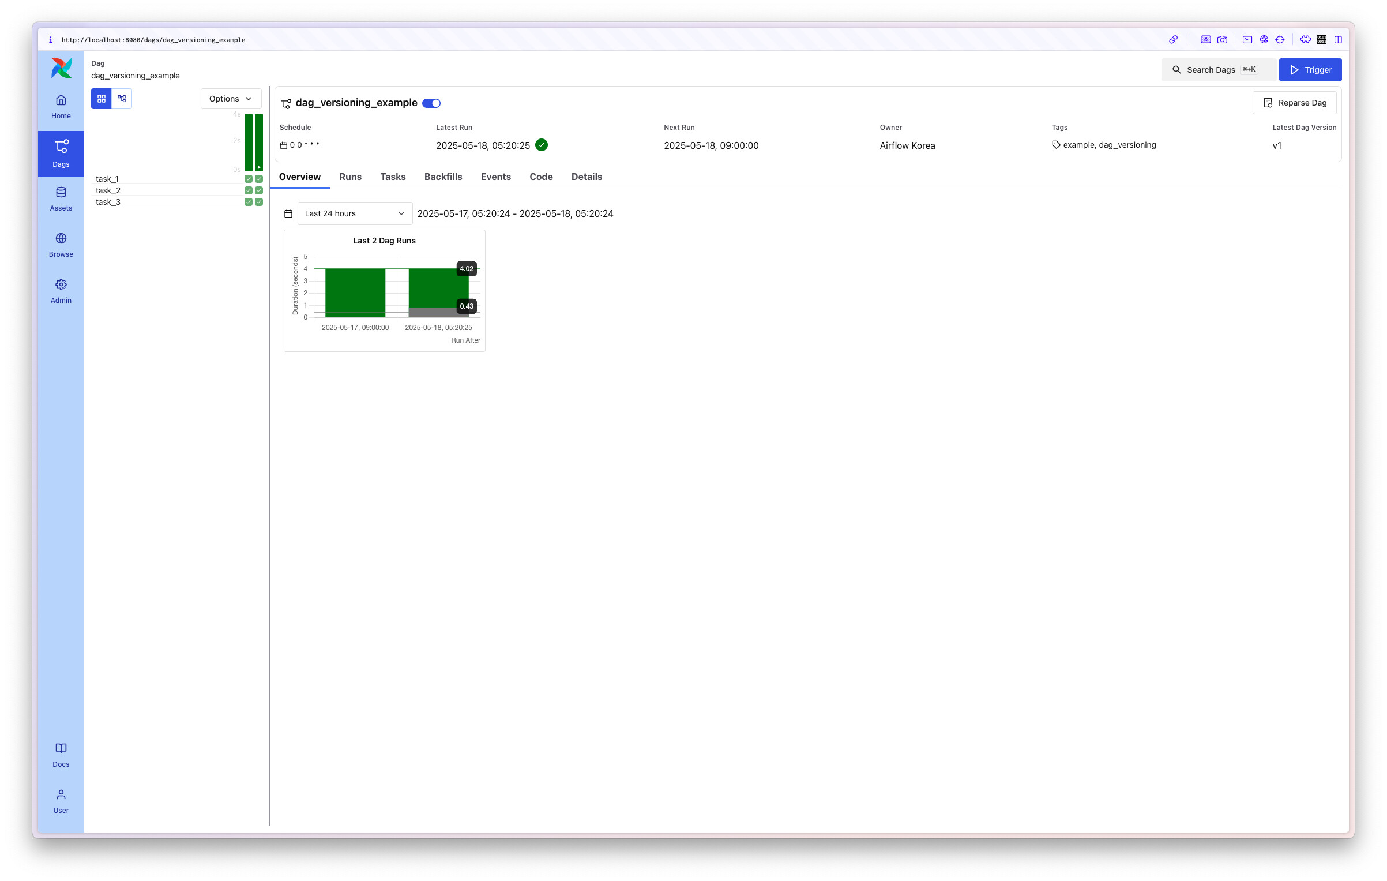Click the 0.43 duration label on chart
This screenshot has width=1387, height=881.
466,306
